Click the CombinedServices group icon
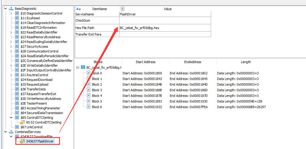This screenshot has height=149, width=306. coord(11,132)
